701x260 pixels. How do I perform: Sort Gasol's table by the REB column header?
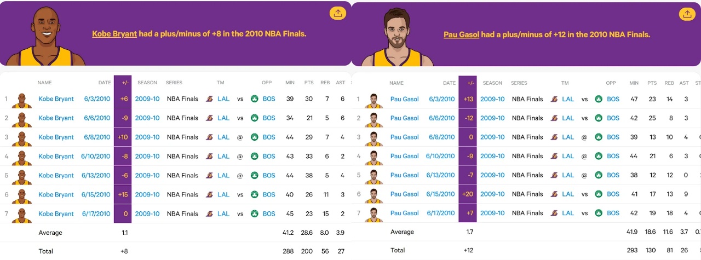coord(669,83)
